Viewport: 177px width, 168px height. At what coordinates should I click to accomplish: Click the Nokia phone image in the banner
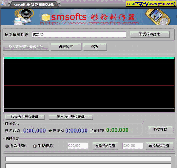coord(158,17)
